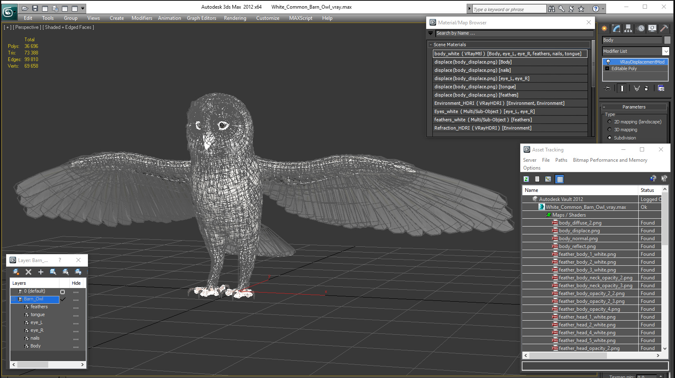Toggle Hide for feathers layer object
Viewport: 675px width, 378px height.
(76, 307)
